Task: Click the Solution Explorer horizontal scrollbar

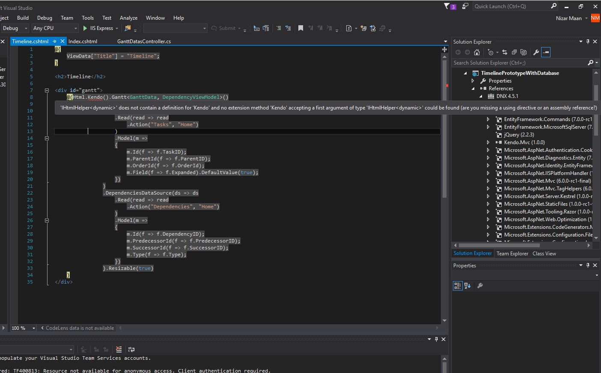Action: [x=499, y=246]
